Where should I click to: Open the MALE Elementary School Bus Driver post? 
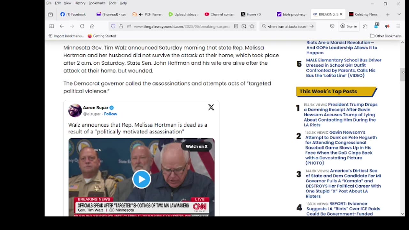[x=343, y=68]
